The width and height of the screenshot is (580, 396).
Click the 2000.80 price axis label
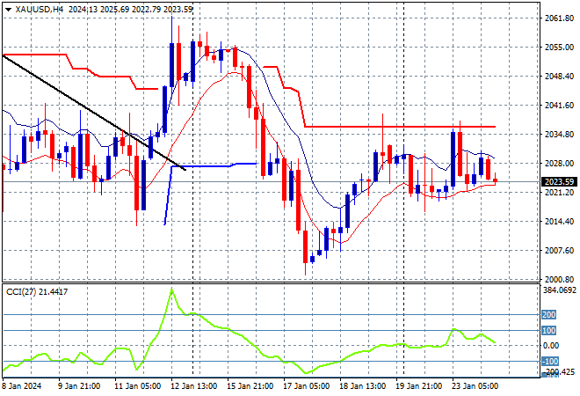point(555,279)
